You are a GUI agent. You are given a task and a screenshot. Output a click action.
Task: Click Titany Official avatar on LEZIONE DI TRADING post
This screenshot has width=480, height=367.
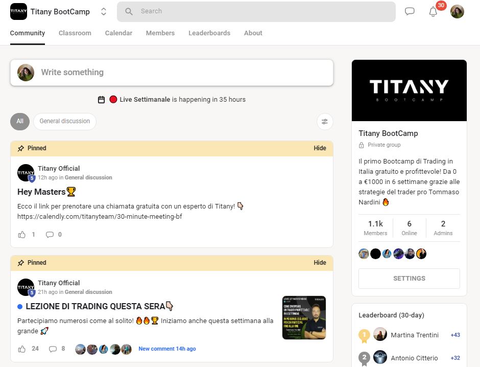[26, 287]
